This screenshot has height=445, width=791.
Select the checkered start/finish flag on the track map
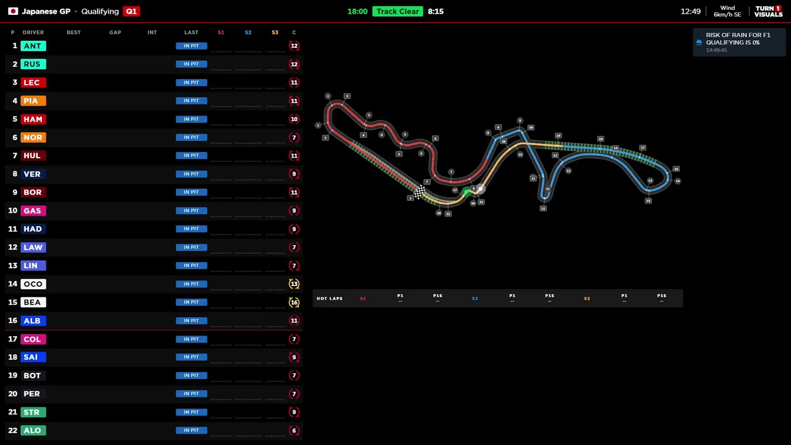point(420,193)
